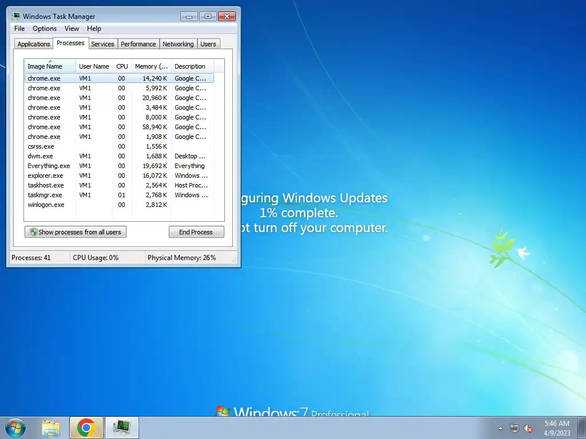Open the Start menu orb

[15, 428]
